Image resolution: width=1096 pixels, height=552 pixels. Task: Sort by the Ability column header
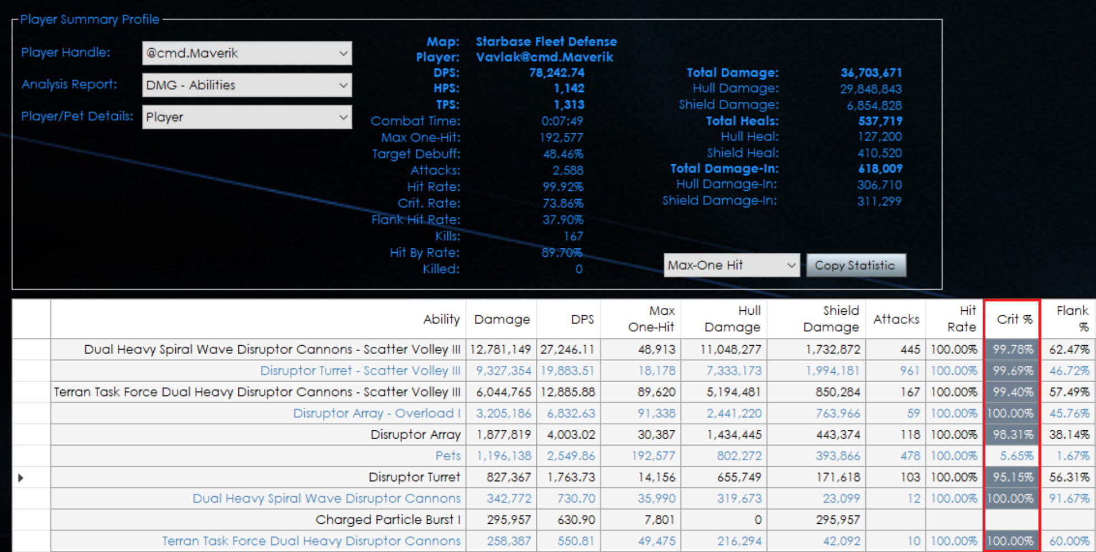258,319
